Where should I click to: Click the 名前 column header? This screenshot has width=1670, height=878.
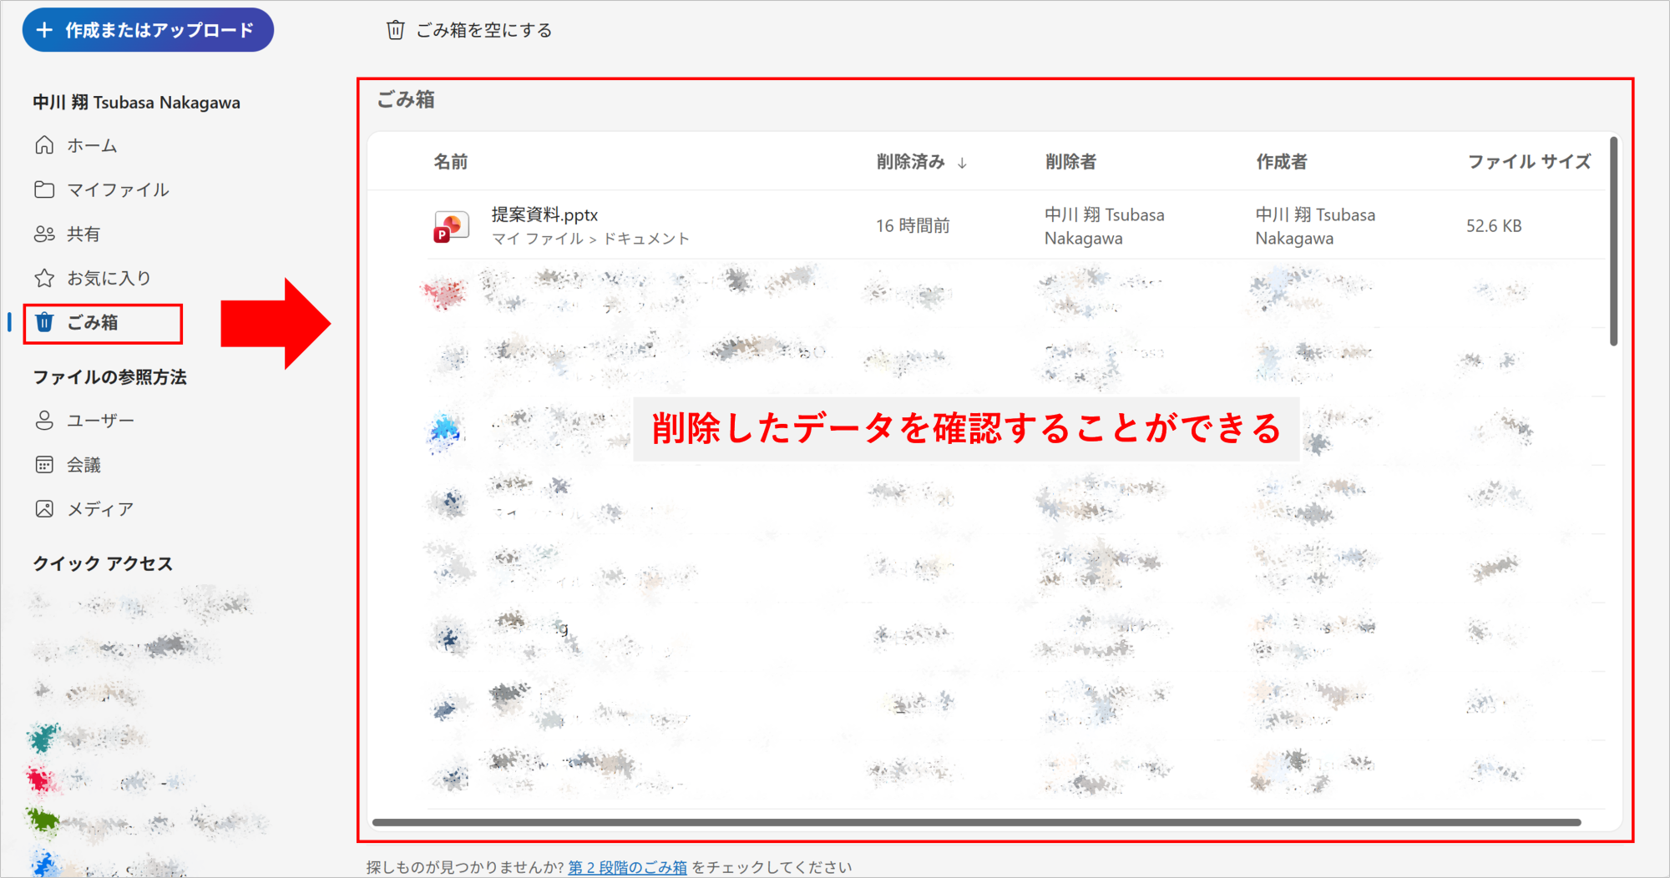(x=451, y=162)
